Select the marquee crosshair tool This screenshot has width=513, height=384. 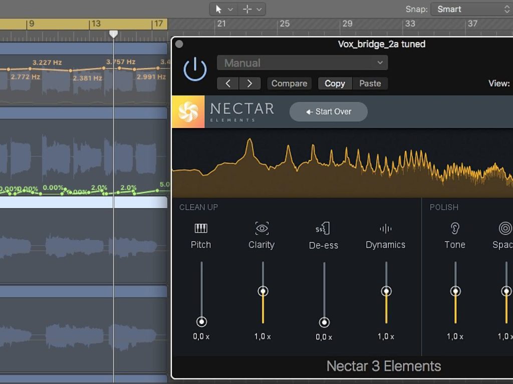247,9
